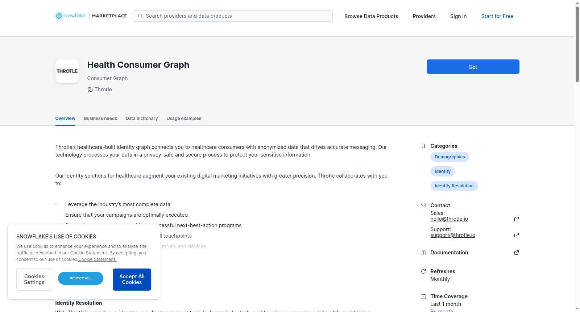Open the external link icon next to support@throtle.io

(517, 235)
